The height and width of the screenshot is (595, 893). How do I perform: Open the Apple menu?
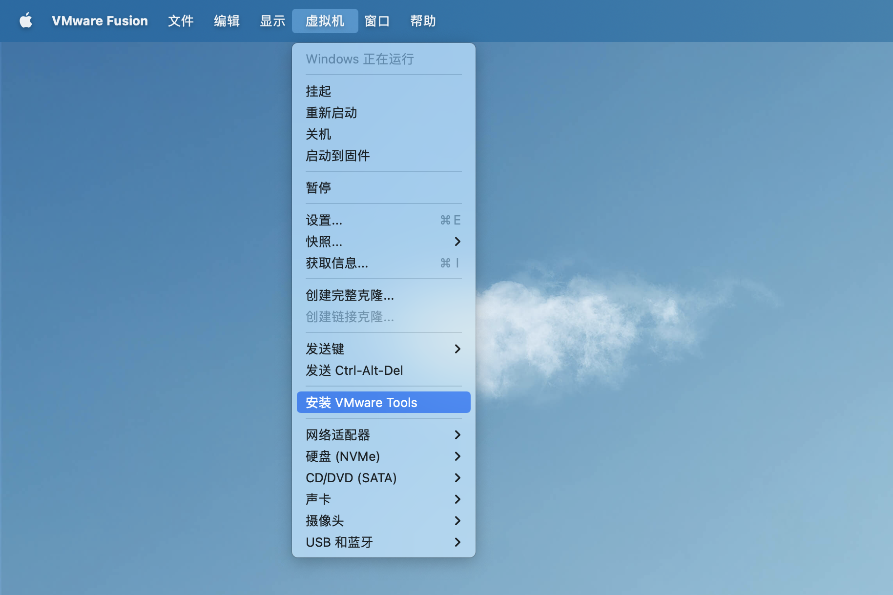(26, 21)
